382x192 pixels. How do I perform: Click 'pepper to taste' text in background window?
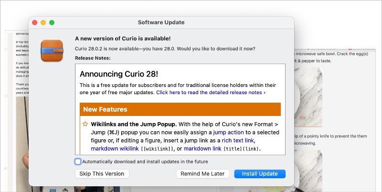316,61
